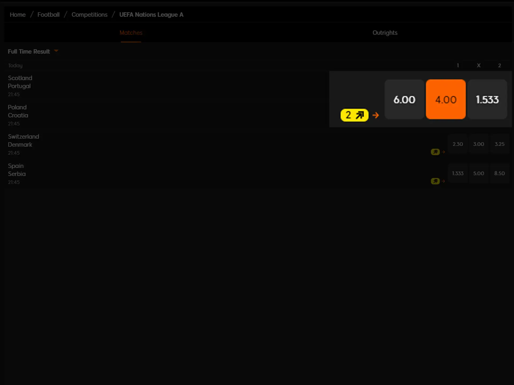
Task: Click the bet builder badge on Switzerland row
Action: (x=435, y=152)
